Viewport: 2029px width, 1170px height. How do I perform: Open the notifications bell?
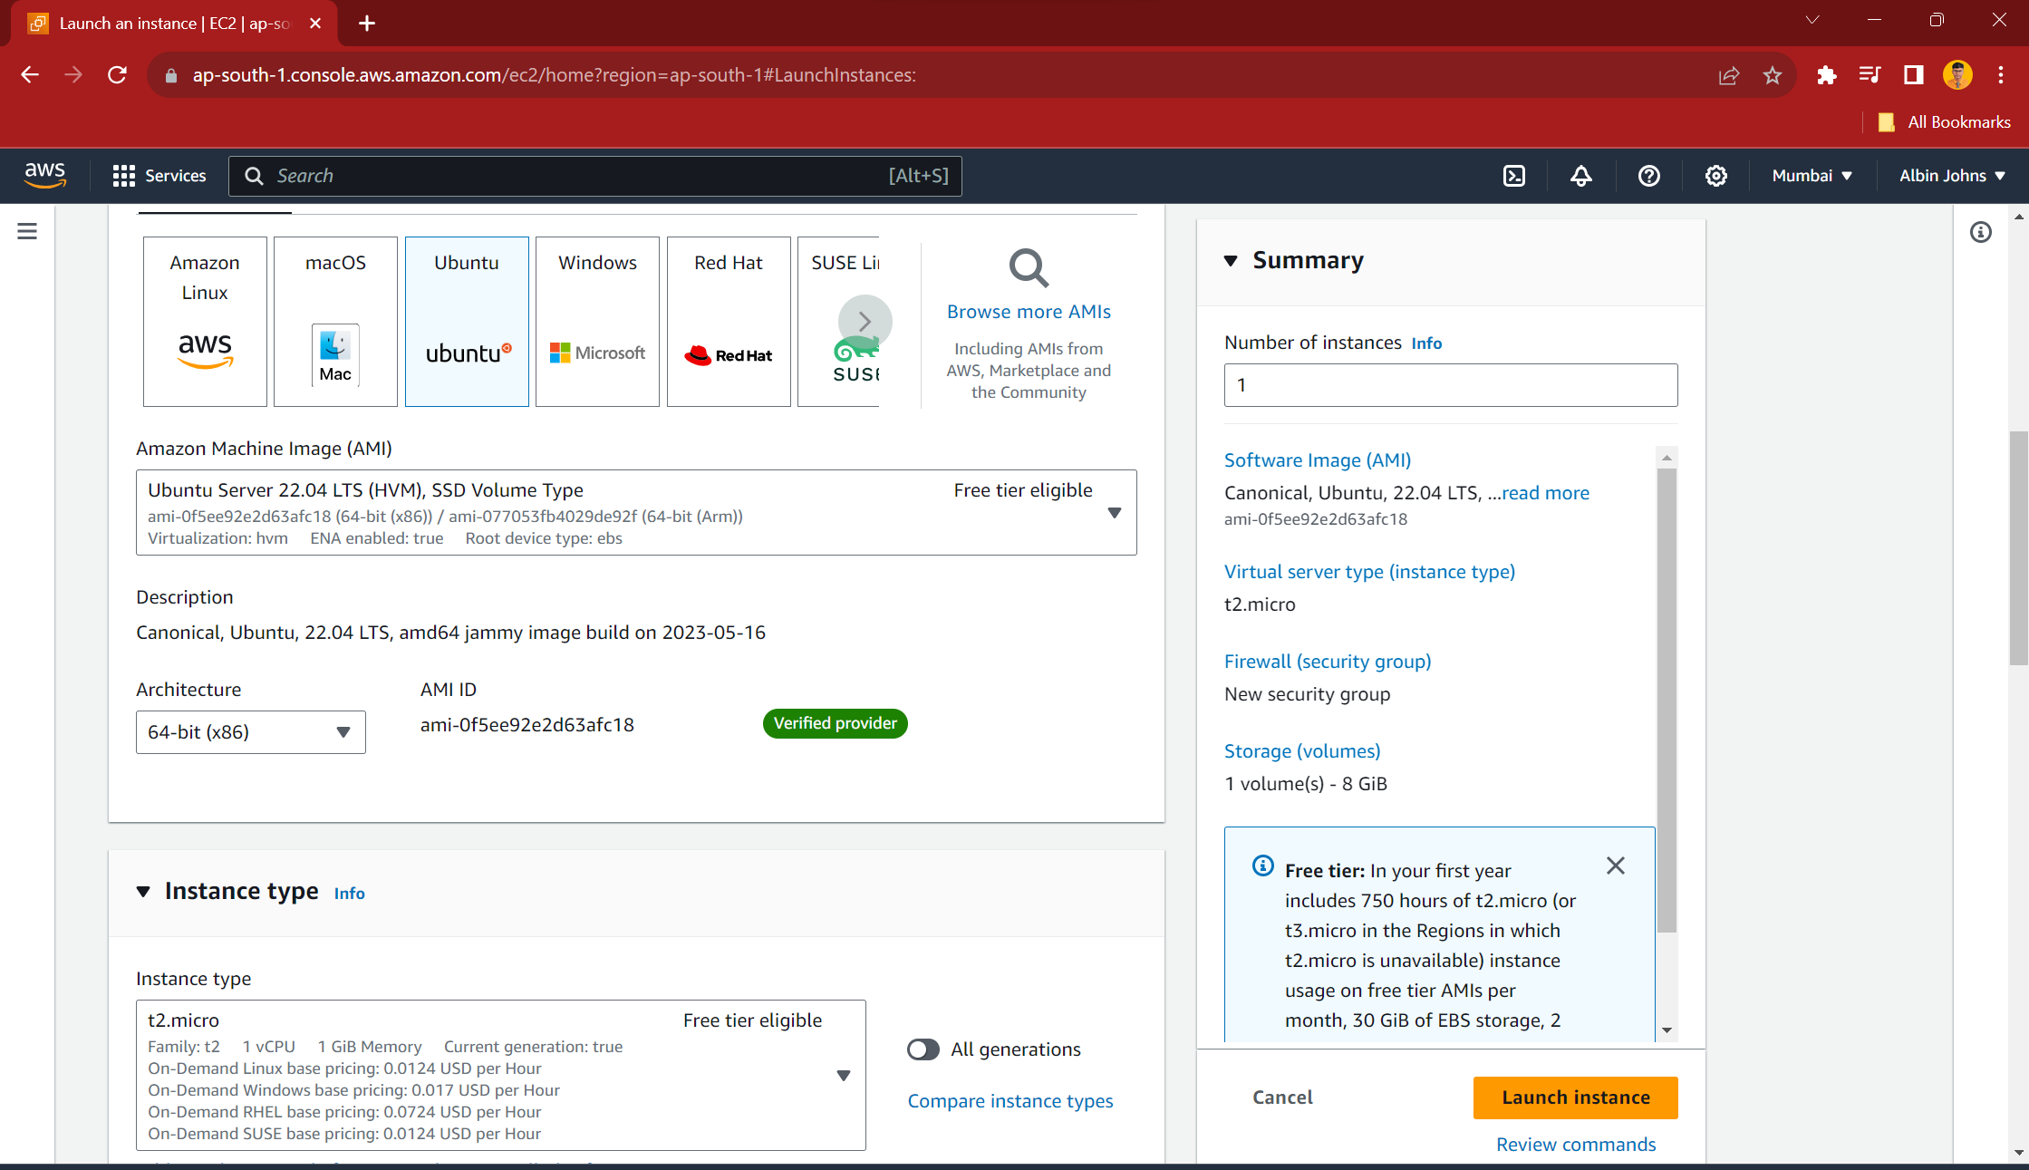tap(1580, 176)
